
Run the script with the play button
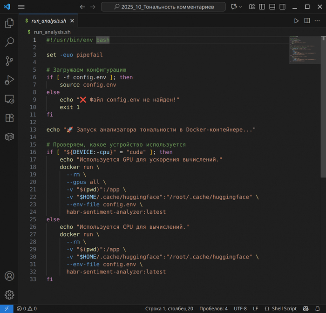296,21
